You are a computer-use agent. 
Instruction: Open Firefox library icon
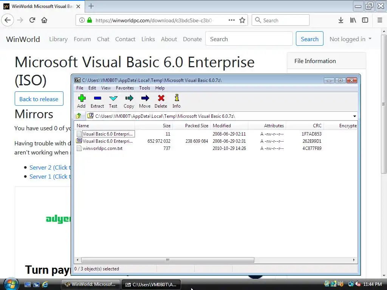click(x=353, y=20)
